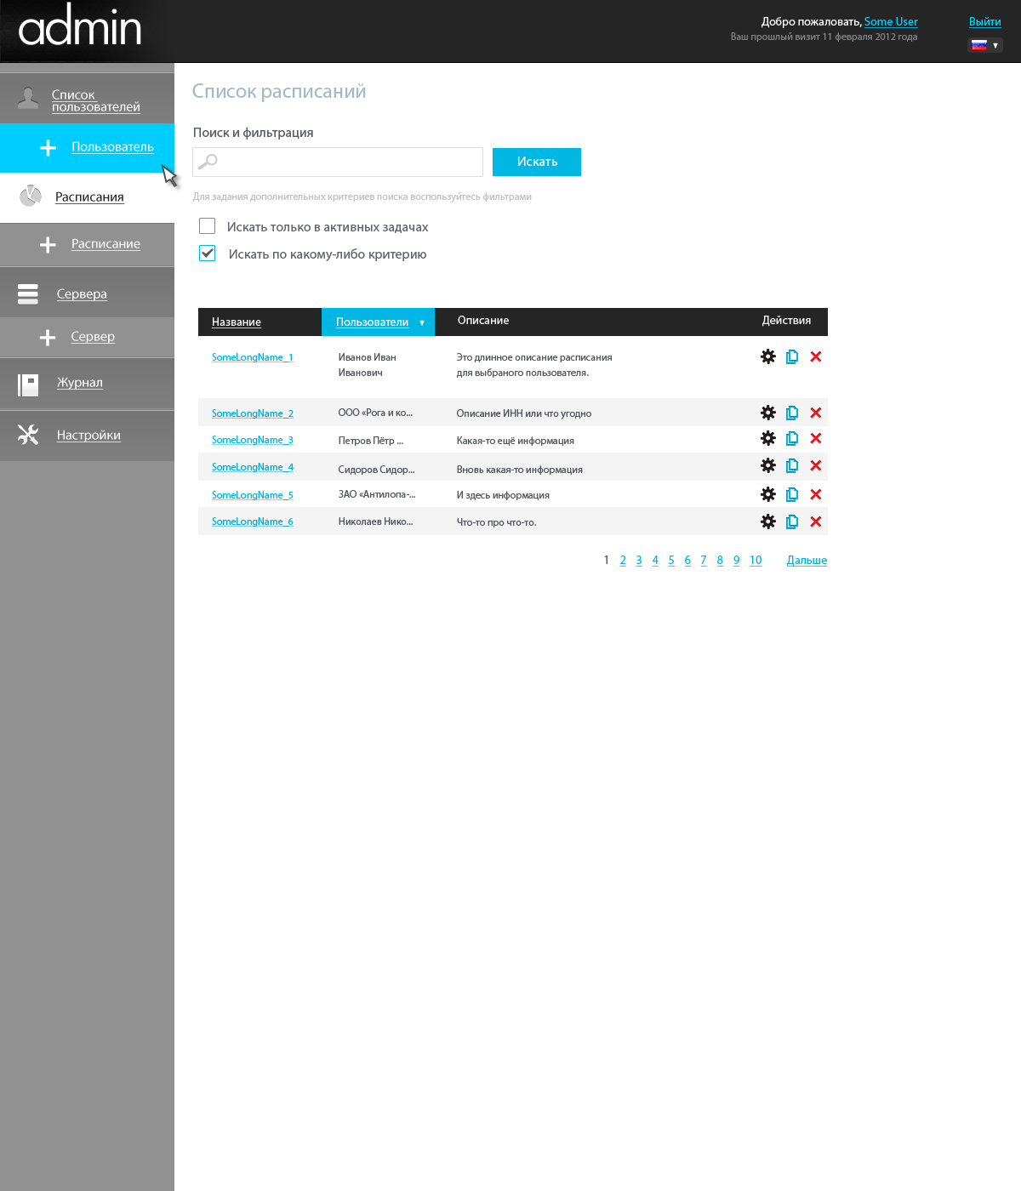Click Сервер add-server sidebar link

pos(93,336)
